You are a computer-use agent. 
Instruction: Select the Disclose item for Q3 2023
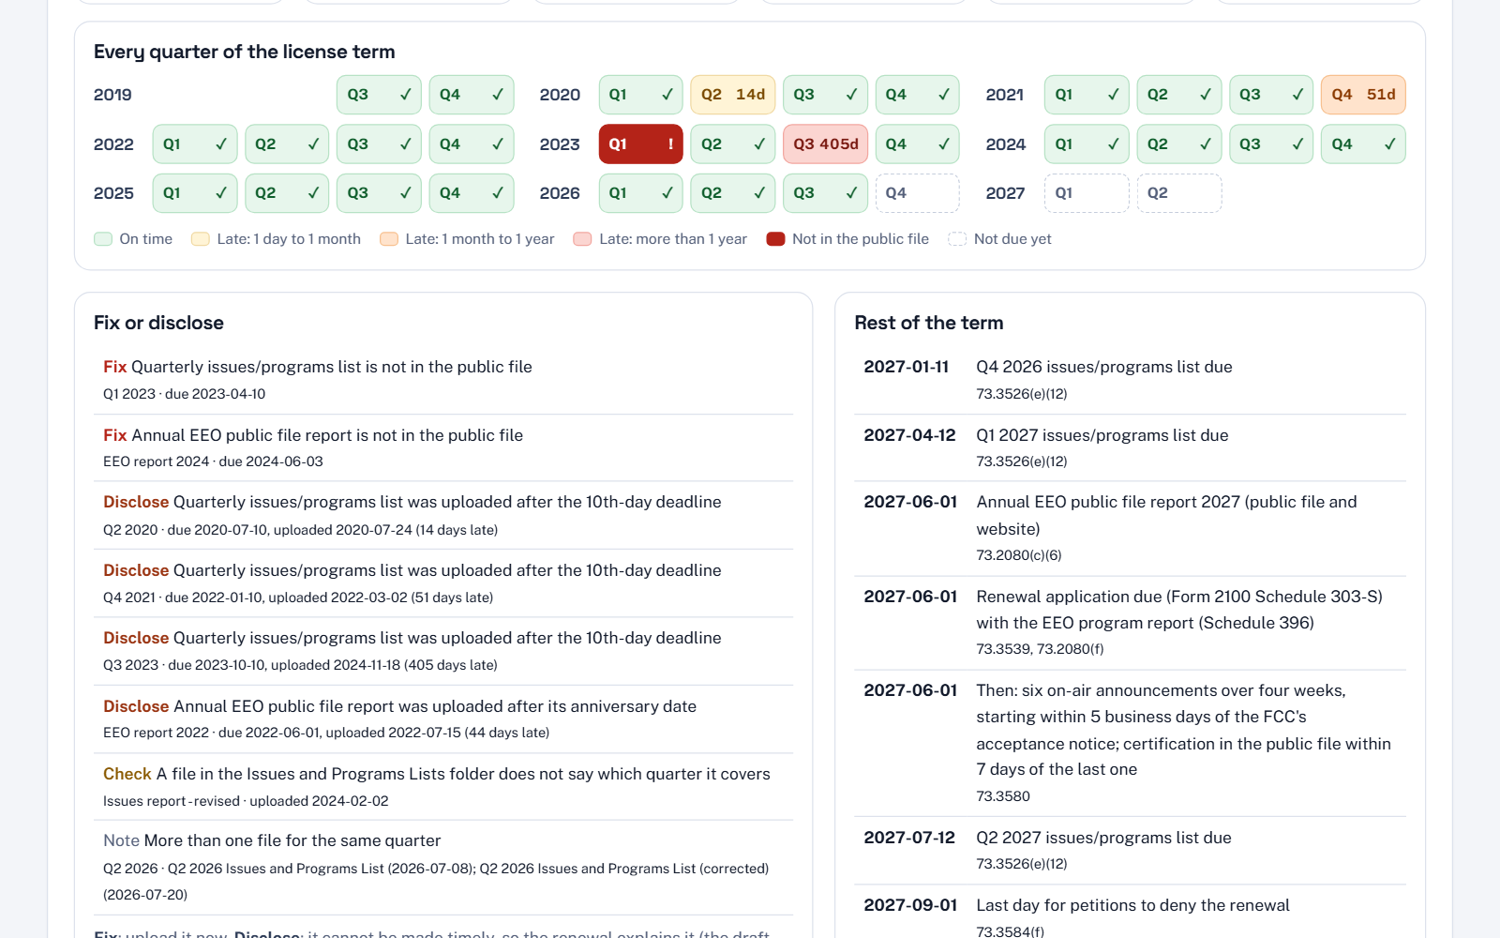[443, 651]
